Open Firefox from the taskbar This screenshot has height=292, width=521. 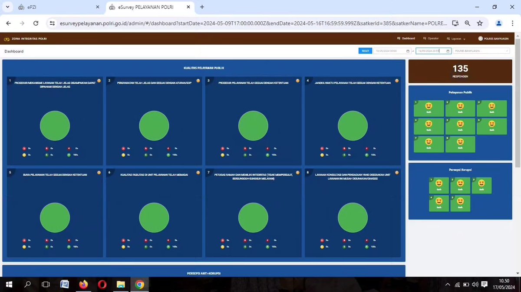(x=83, y=285)
